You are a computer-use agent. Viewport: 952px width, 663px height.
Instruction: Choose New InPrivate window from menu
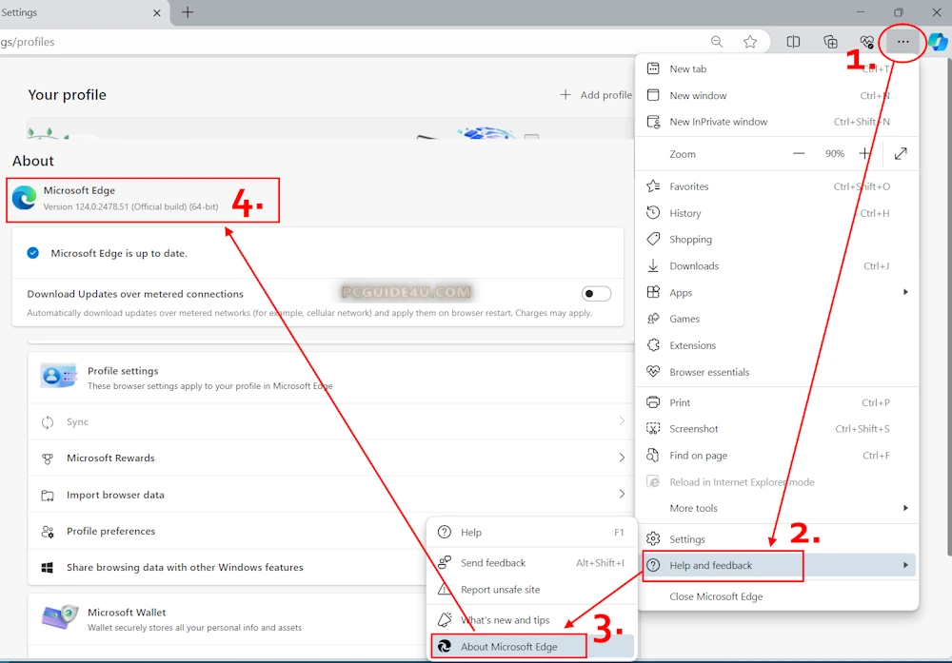718,122
